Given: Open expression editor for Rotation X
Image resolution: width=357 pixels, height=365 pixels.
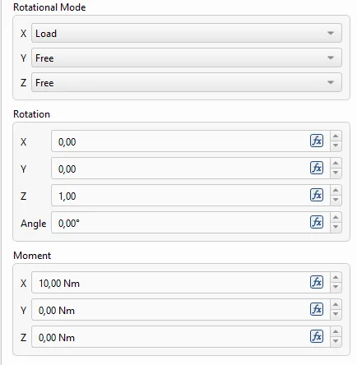Looking at the screenshot, I should pos(317,141).
